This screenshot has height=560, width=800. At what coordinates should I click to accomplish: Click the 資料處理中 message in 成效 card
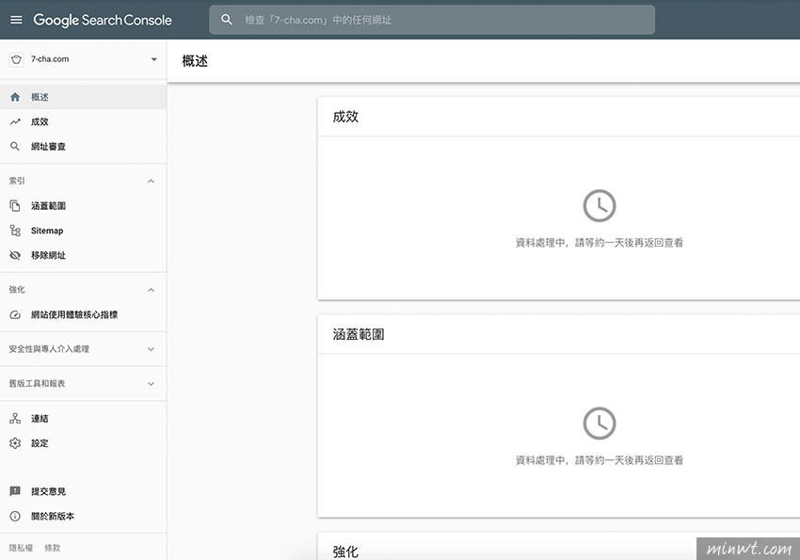[599, 243]
